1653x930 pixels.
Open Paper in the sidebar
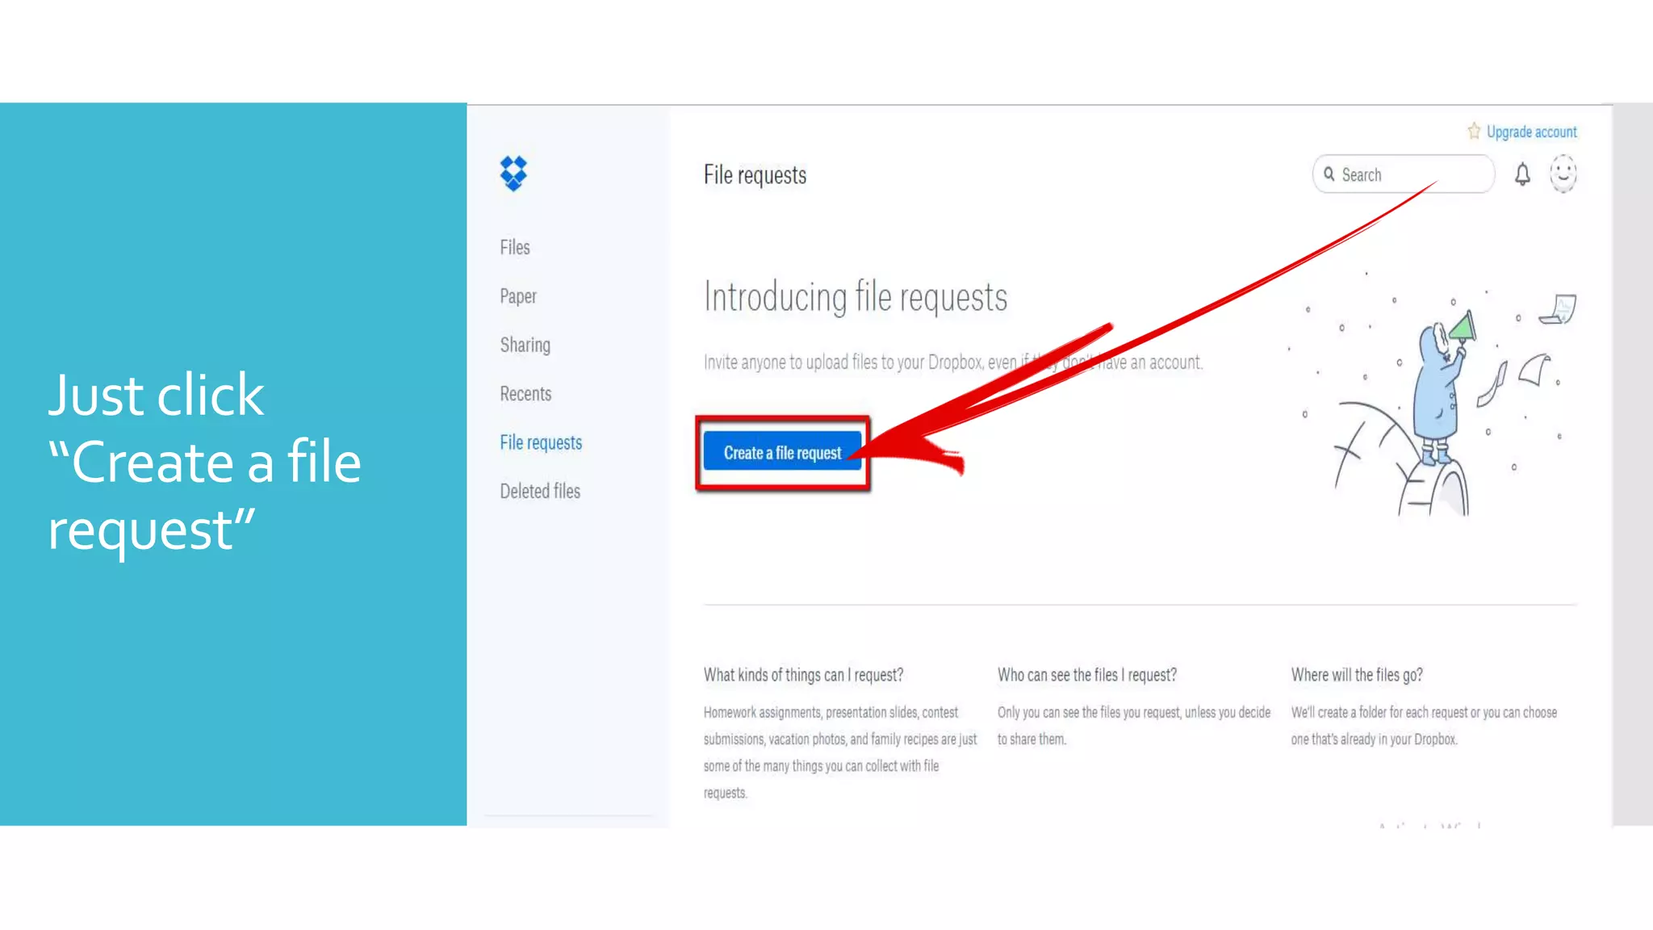tap(518, 296)
